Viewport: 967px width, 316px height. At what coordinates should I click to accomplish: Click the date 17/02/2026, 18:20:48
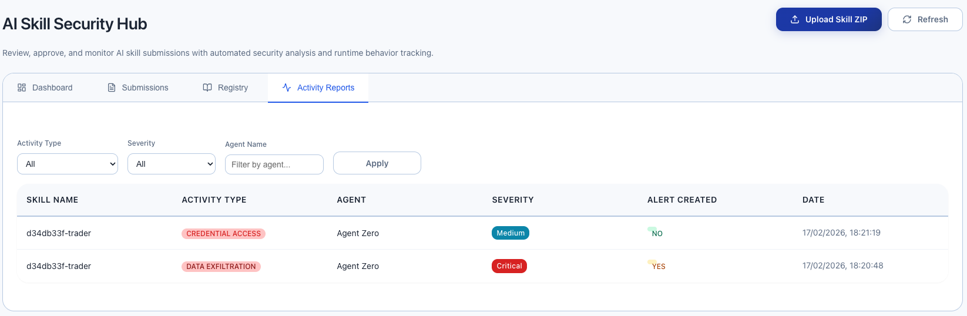pos(842,265)
